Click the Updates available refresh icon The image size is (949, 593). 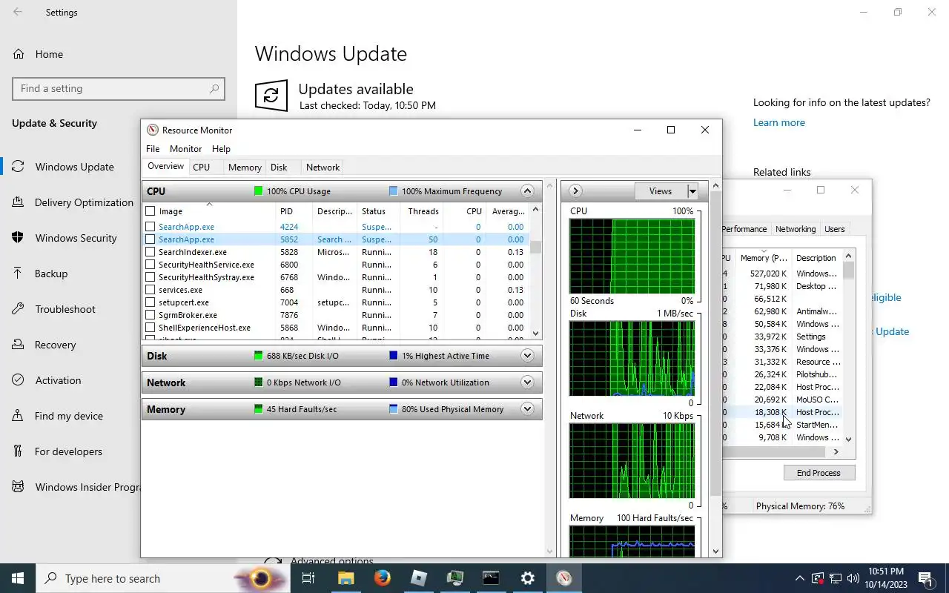[x=271, y=96]
